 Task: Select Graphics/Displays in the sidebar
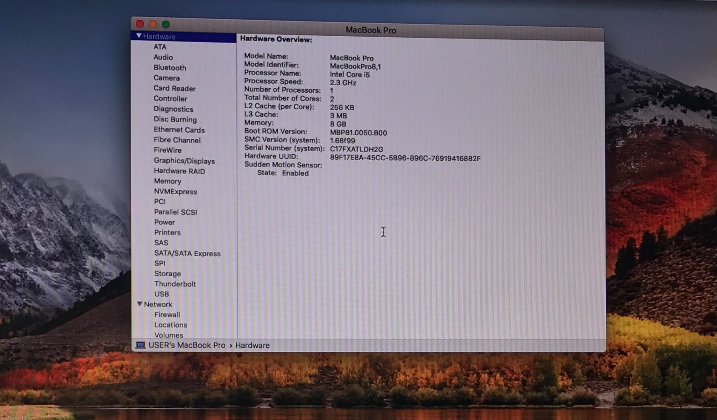click(x=184, y=160)
